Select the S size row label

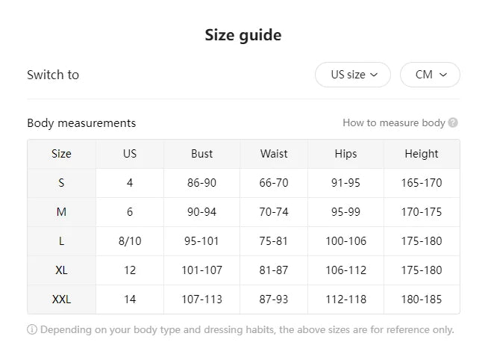tap(61, 183)
